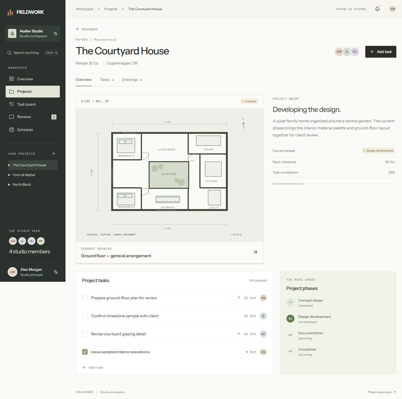Image resolution: width=402 pixels, height=399 pixels.
Task: Go to Workspace breadcrumb
Action: (84, 9)
